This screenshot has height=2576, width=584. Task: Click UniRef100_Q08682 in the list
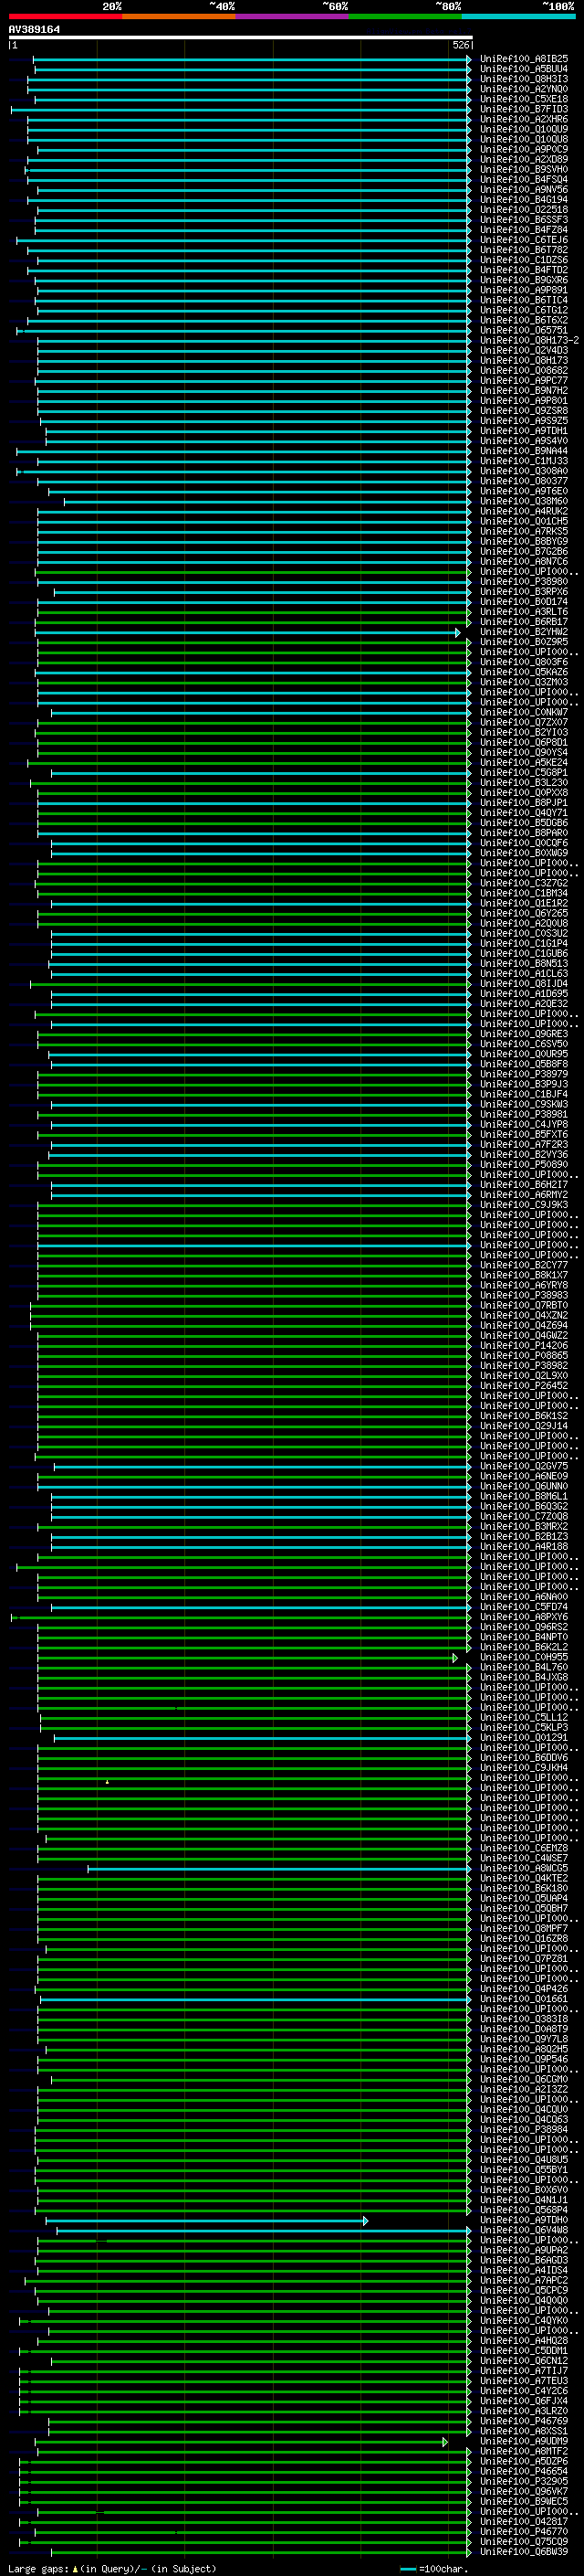[523, 371]
